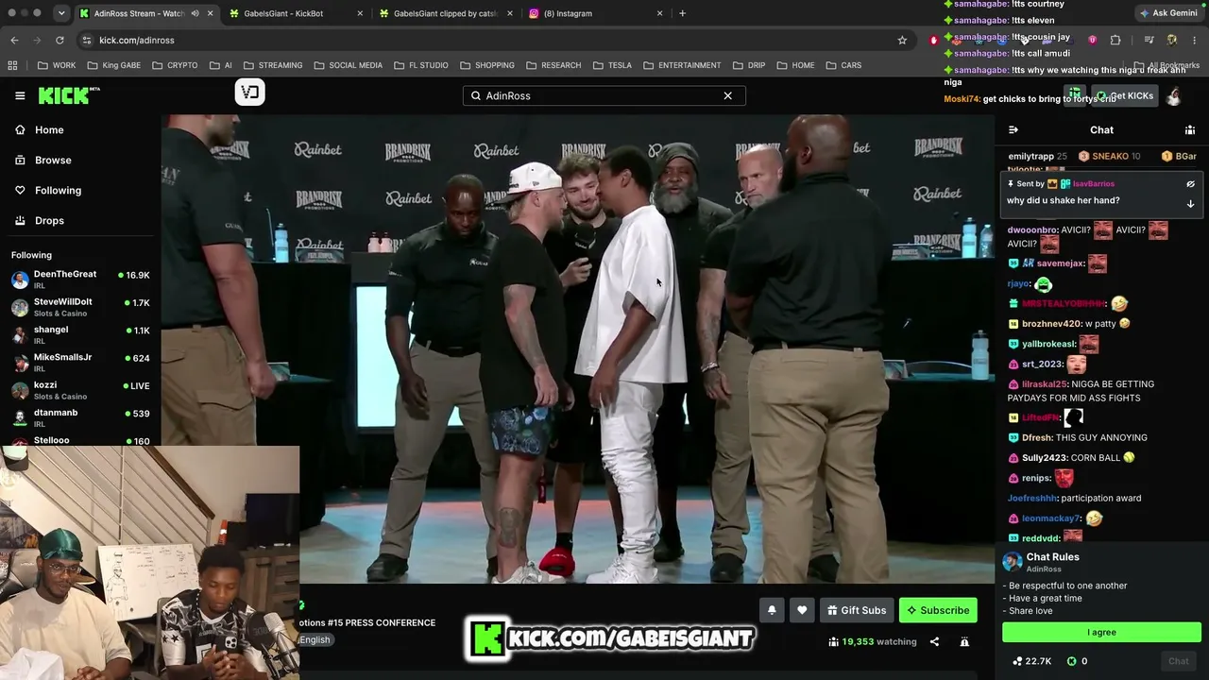This screenshot has width=1209, height=680.
Task: Open browser extensions puzzle icon
Action: click(1115, 40)
